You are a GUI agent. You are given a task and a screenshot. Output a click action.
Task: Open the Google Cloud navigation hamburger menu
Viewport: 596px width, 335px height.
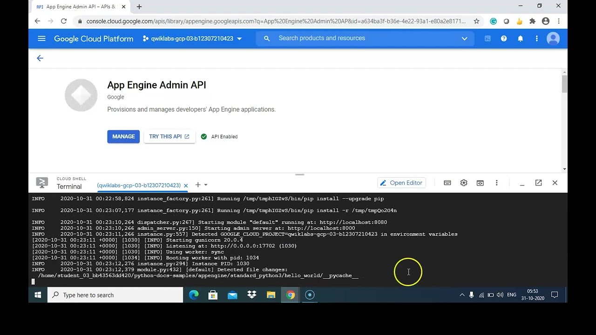pyautogui.click(x=41, y=39)
